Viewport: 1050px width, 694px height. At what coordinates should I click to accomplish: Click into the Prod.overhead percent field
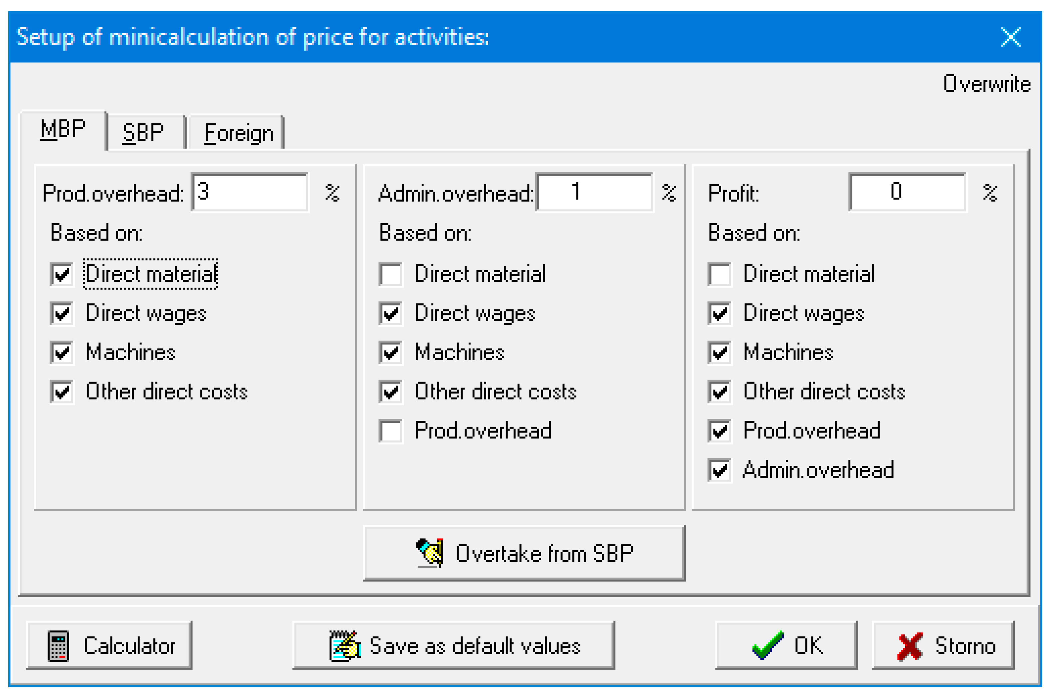click(x=250, y=192)
